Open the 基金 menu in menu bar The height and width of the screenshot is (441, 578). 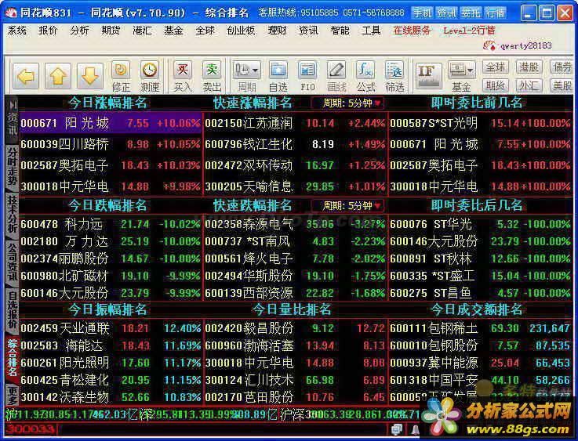pyautogui.click(x=173, y=31)
